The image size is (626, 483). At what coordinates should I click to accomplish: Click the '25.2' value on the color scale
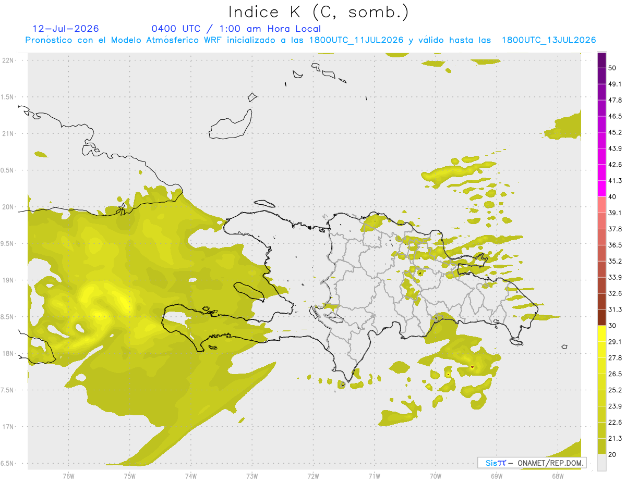tap(615, 391)
